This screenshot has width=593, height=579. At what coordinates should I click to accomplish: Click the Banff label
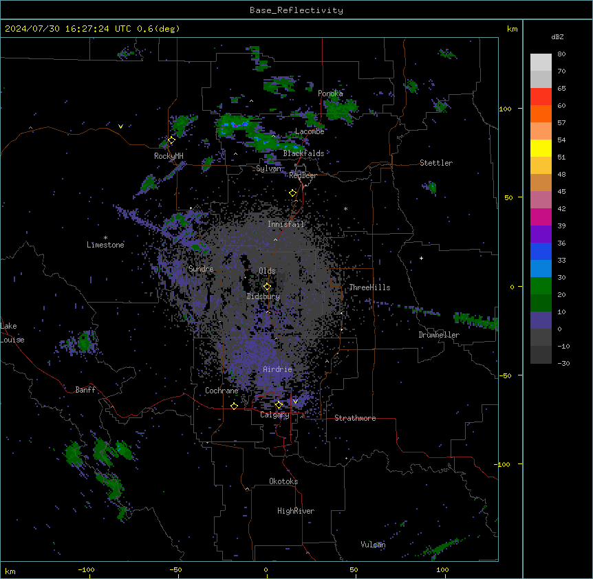pyautogui.click(x=85, y=390)
